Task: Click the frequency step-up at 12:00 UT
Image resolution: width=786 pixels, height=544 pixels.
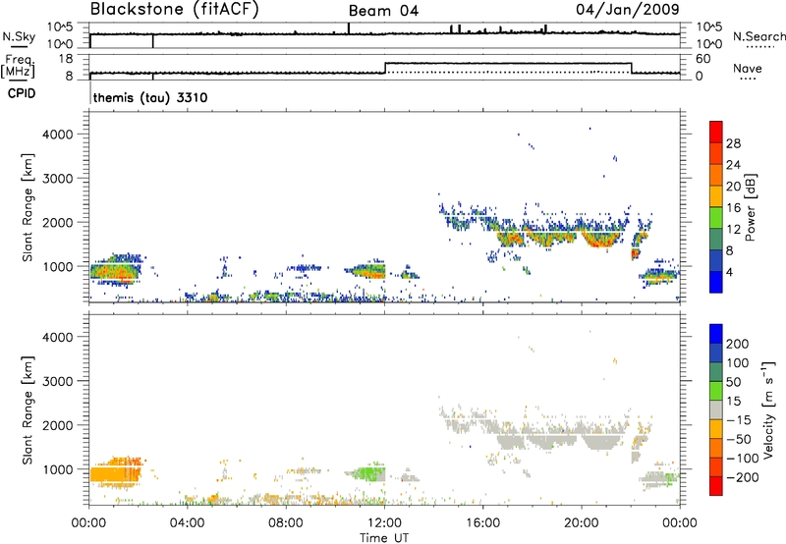Action: pyautogui.click(x=385, y=68)
